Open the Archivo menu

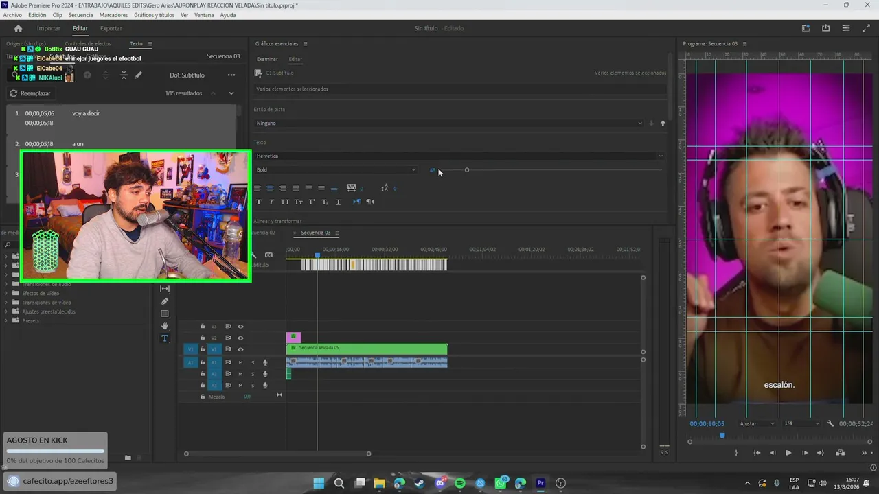tap(12, 15)
